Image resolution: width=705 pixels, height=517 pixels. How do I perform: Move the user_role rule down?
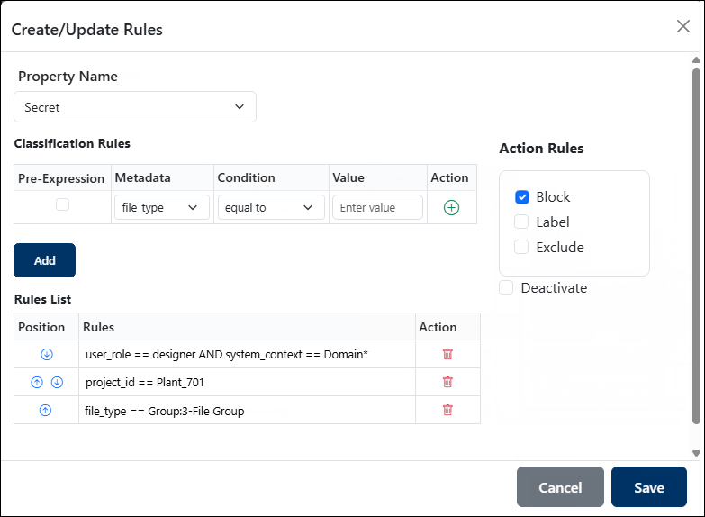(47, 355)
